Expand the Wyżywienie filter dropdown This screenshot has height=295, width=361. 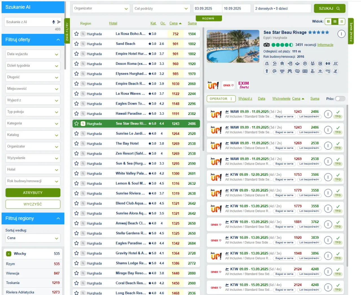[33, 158]
